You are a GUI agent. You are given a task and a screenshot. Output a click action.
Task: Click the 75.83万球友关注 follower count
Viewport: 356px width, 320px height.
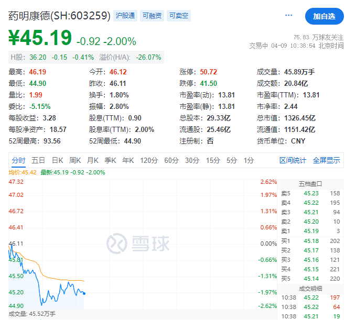pos(319,37)
